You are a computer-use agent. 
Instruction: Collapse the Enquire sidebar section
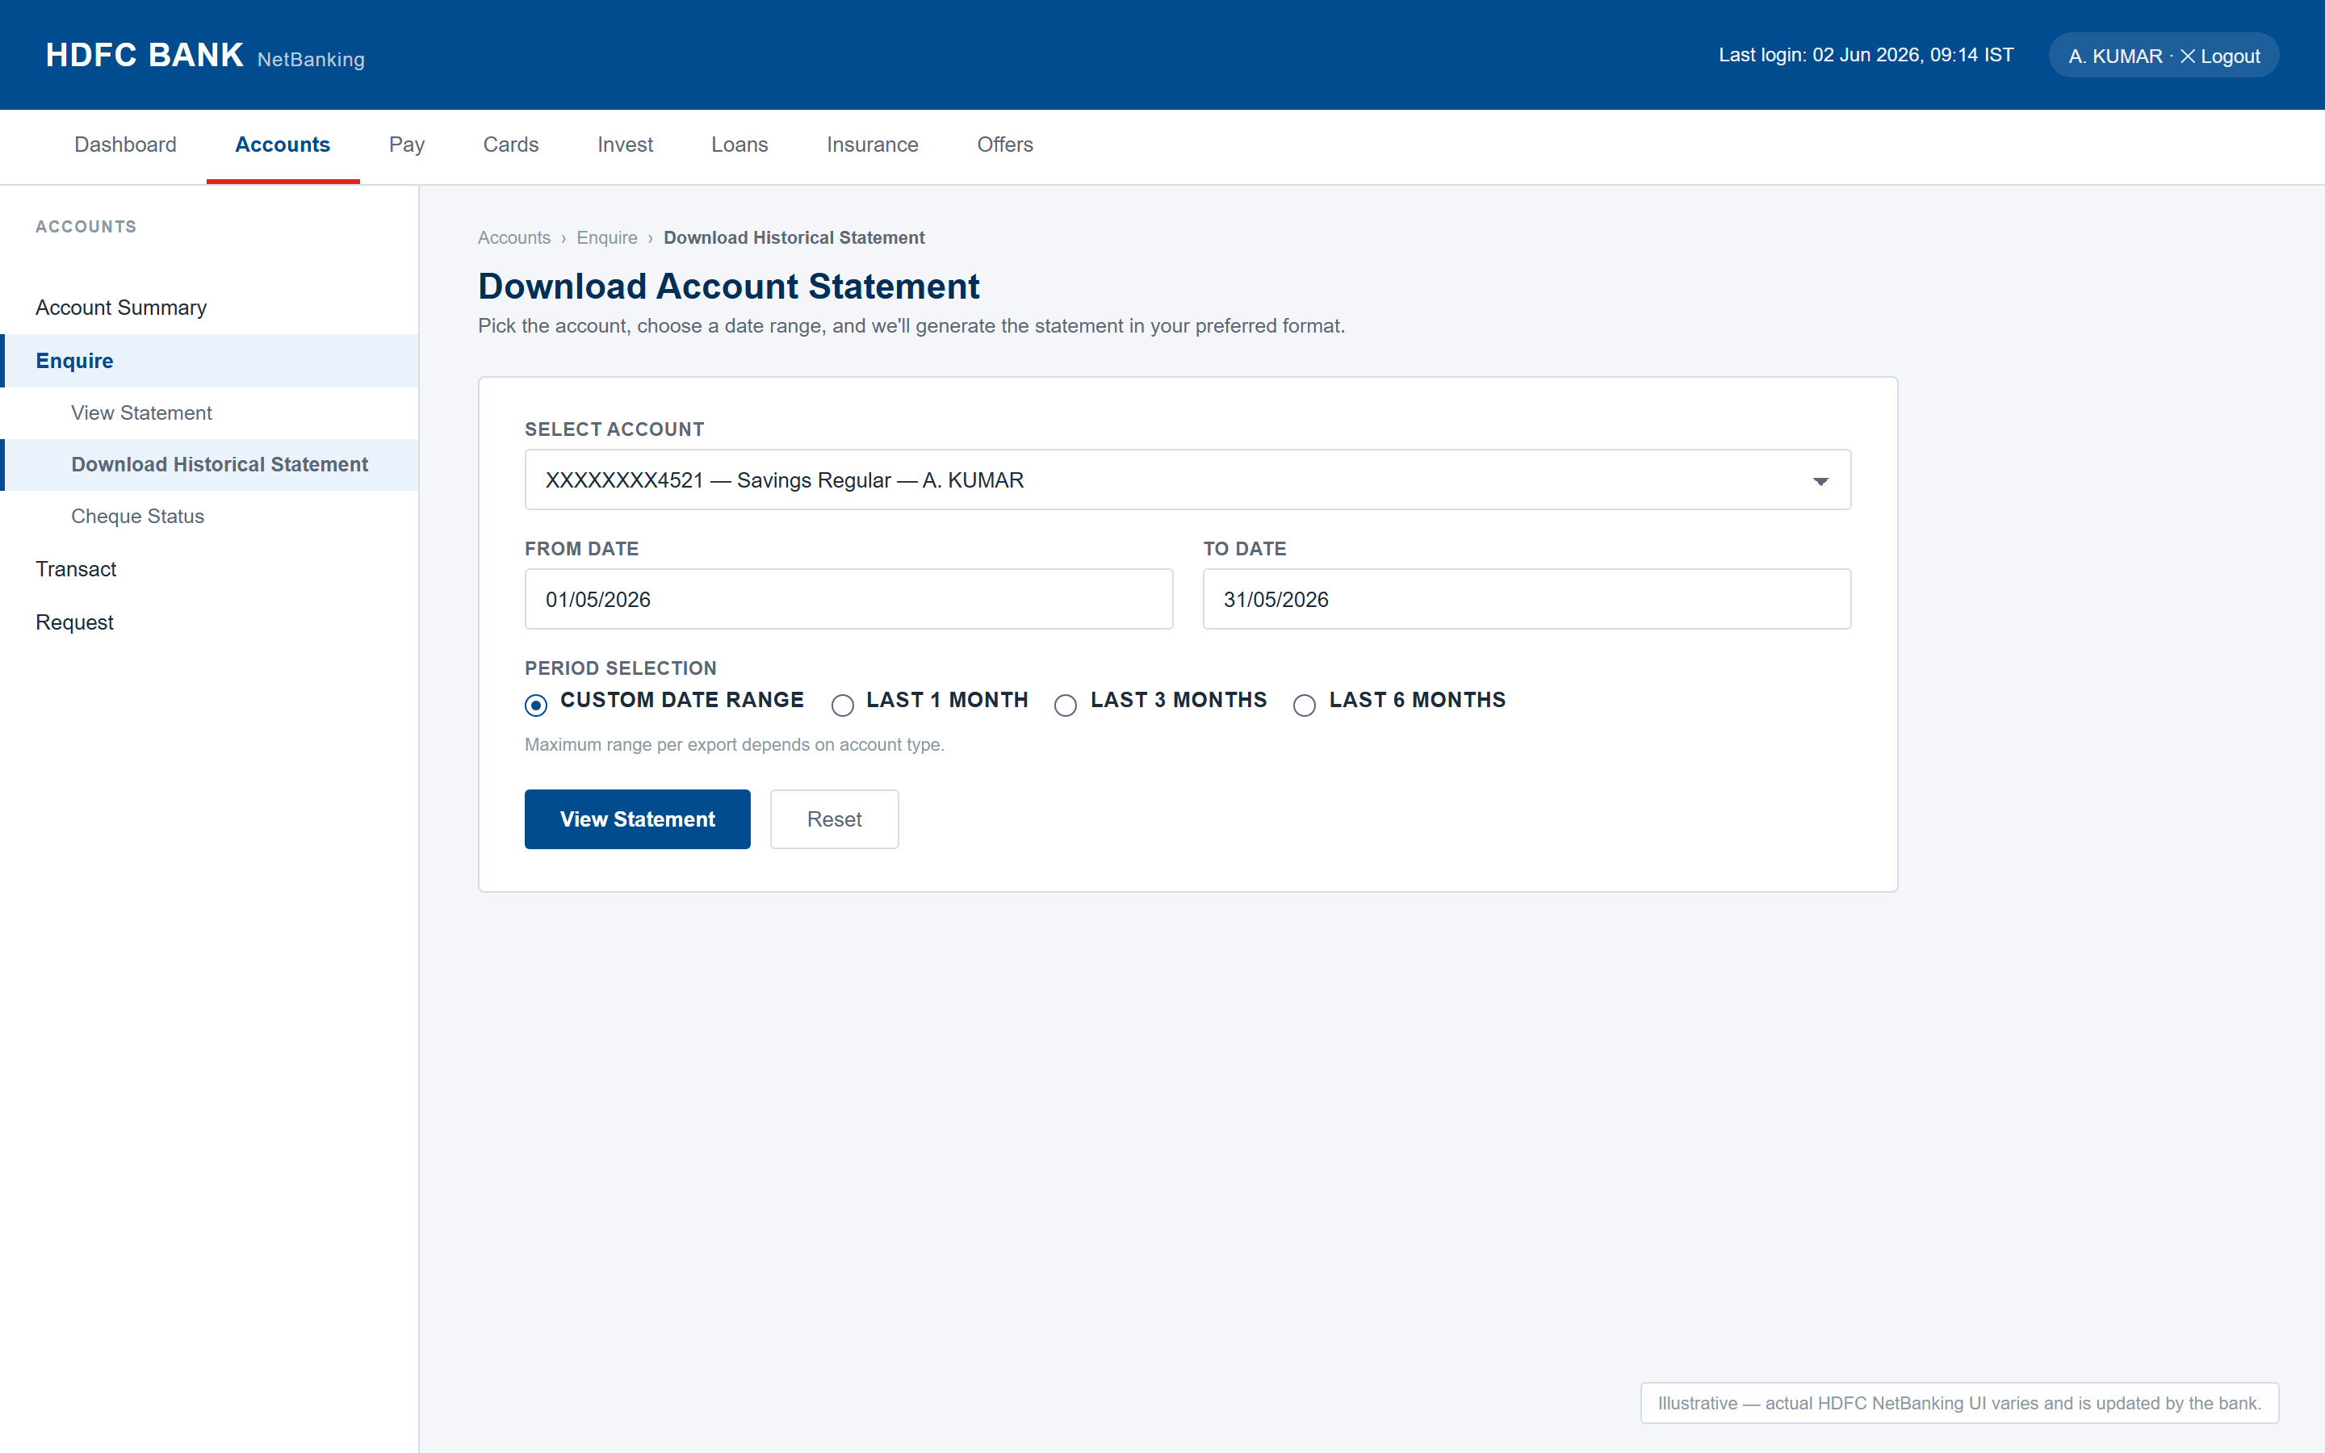point(209,360)
